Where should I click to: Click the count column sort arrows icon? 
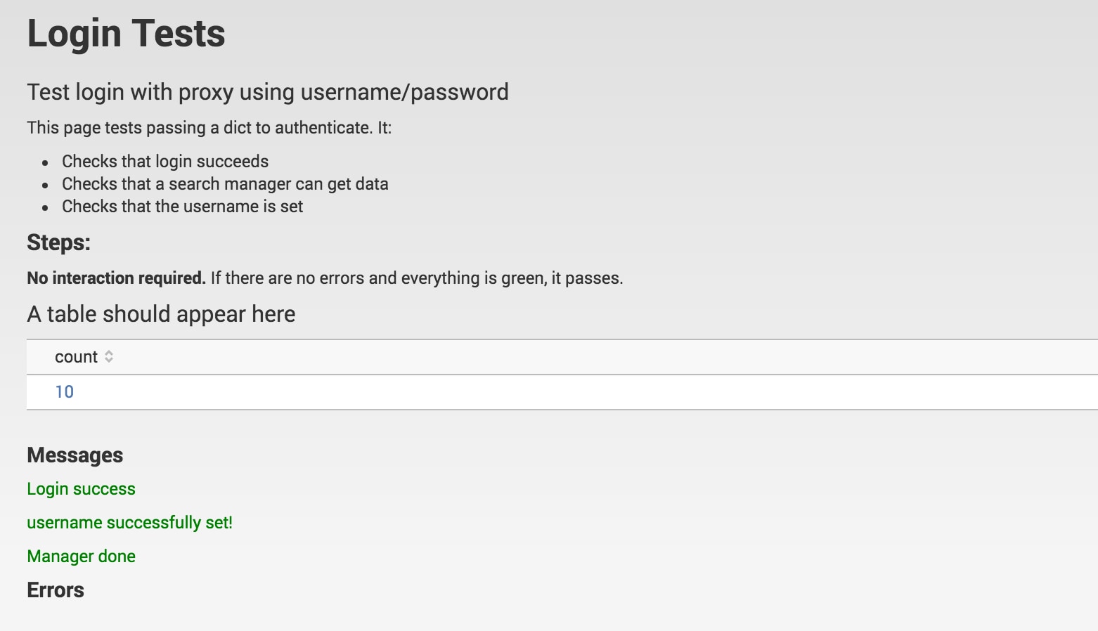point(109,356)
